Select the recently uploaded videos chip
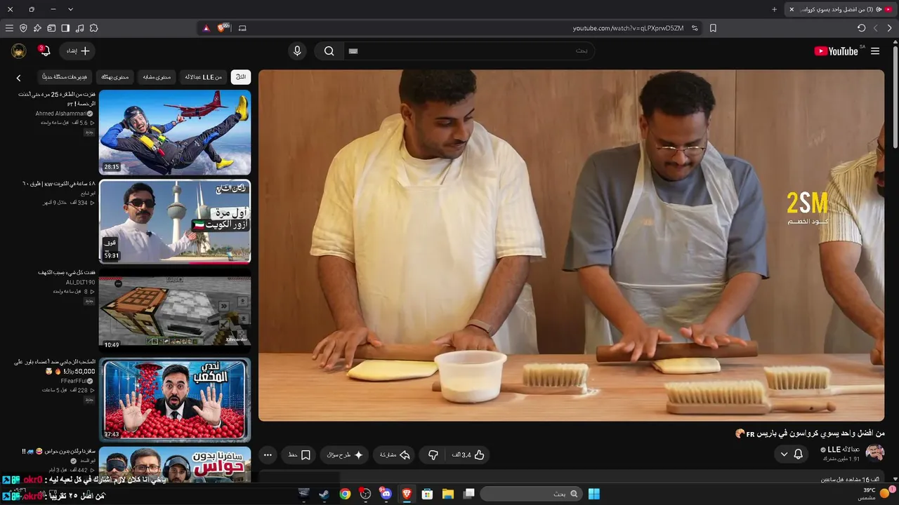 pos(65,77)
